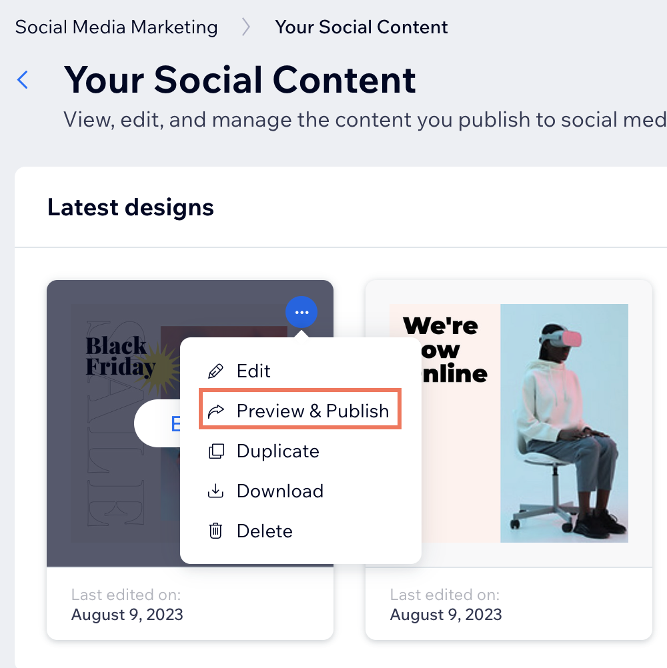Click the download tray icon

(x=215, y=491)
